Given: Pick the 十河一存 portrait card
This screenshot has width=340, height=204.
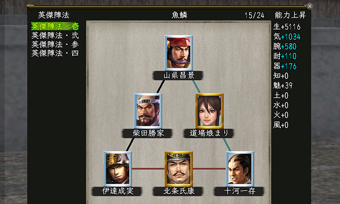Looking at the screenshot, I should tap(239, 169).
